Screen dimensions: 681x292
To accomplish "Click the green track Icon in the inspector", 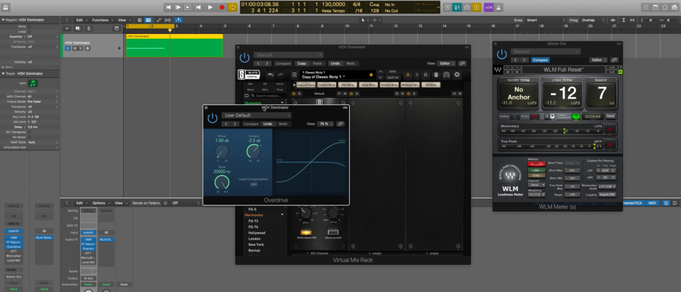I will [x=33, y=83].
